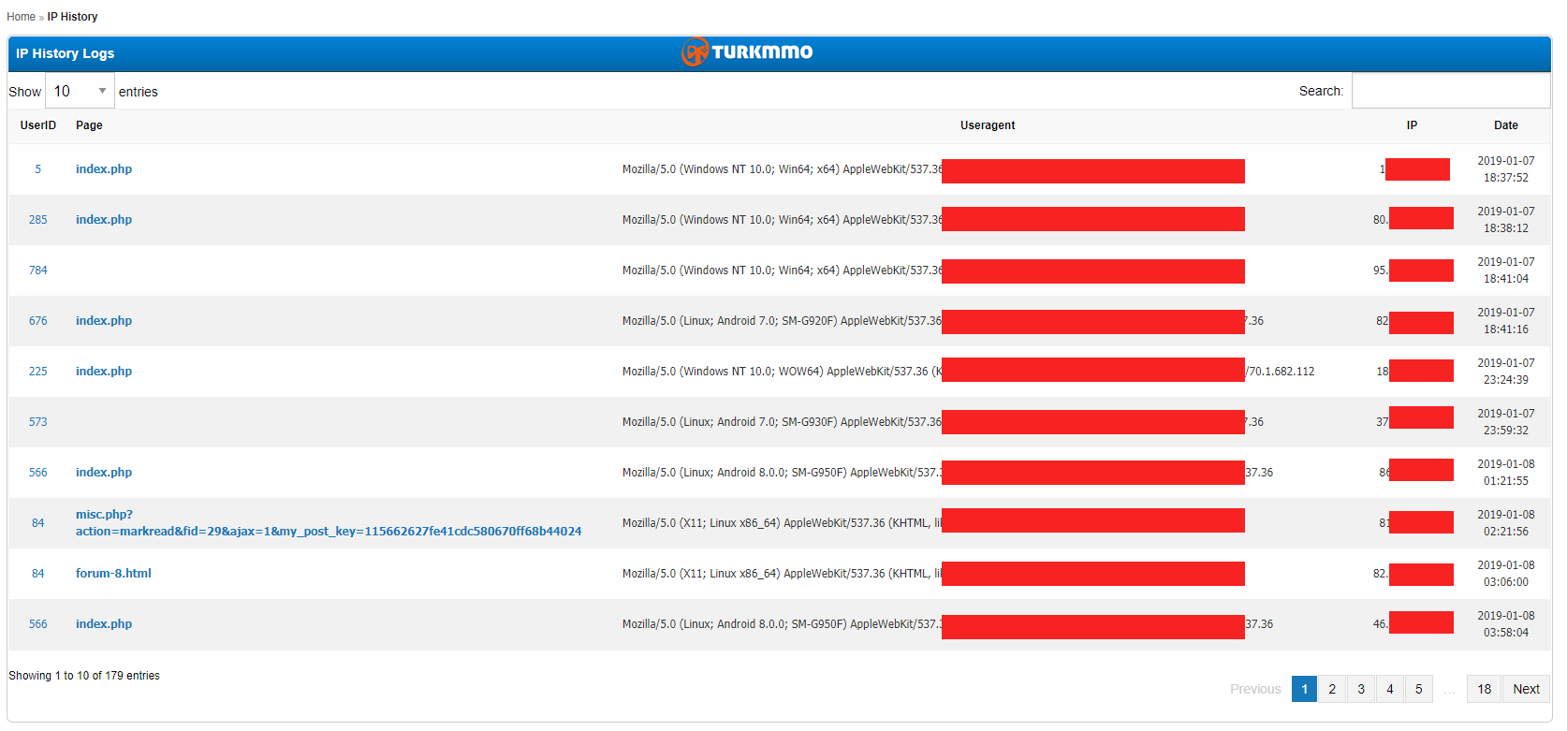The image size is (1567, 731).
Task: Jump to last page 18
Action: coord(1485,689)
